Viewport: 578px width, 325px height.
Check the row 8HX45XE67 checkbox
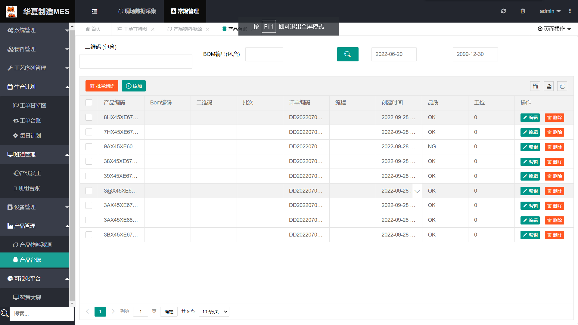(x=89, y=117)
